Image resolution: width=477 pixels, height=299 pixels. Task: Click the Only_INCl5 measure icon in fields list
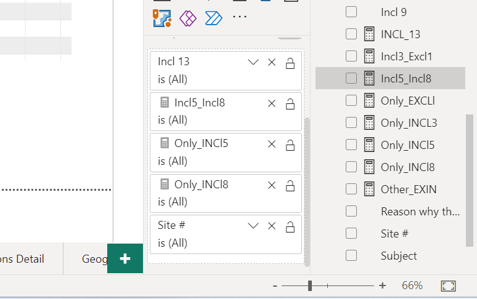(x=369, y=145)
